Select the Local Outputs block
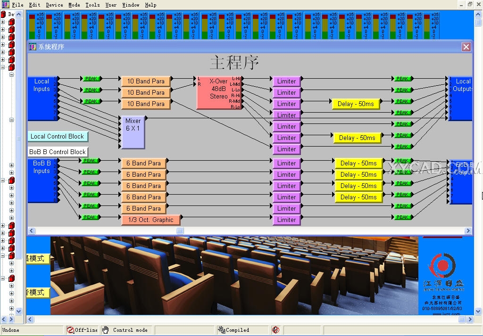The height and width of the screenshot is (336, 483). 460,98
